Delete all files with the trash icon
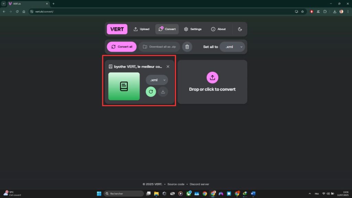Screen dimensions: 352x198 tap(187, 47)
